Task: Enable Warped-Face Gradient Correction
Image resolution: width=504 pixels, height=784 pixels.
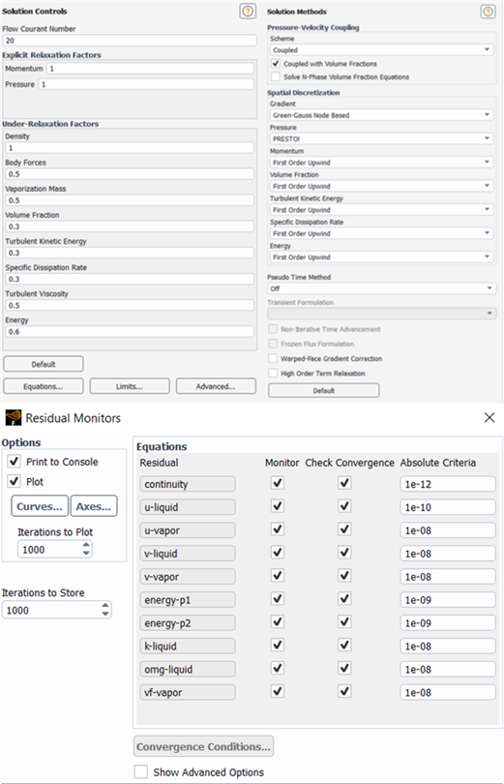Action: click(273, 358)
